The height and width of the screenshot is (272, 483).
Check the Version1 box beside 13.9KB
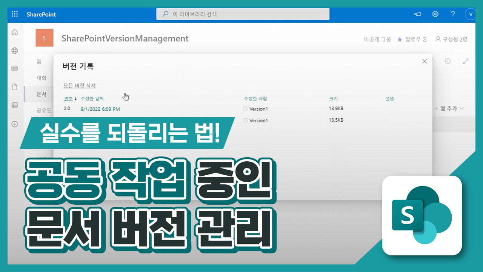pyautogui.click(x=245, y=109)
